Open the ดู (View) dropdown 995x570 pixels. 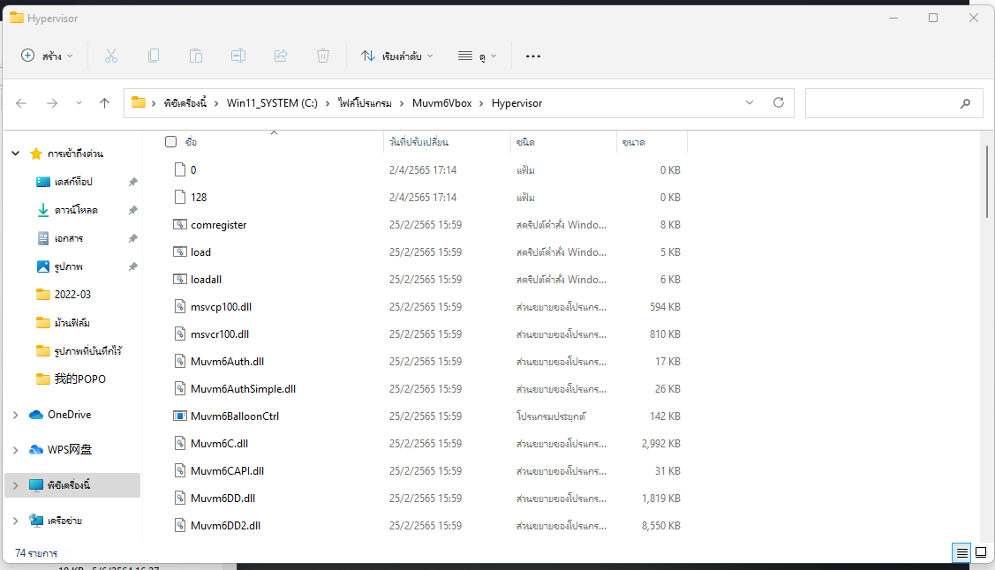(x=478, y=56)
